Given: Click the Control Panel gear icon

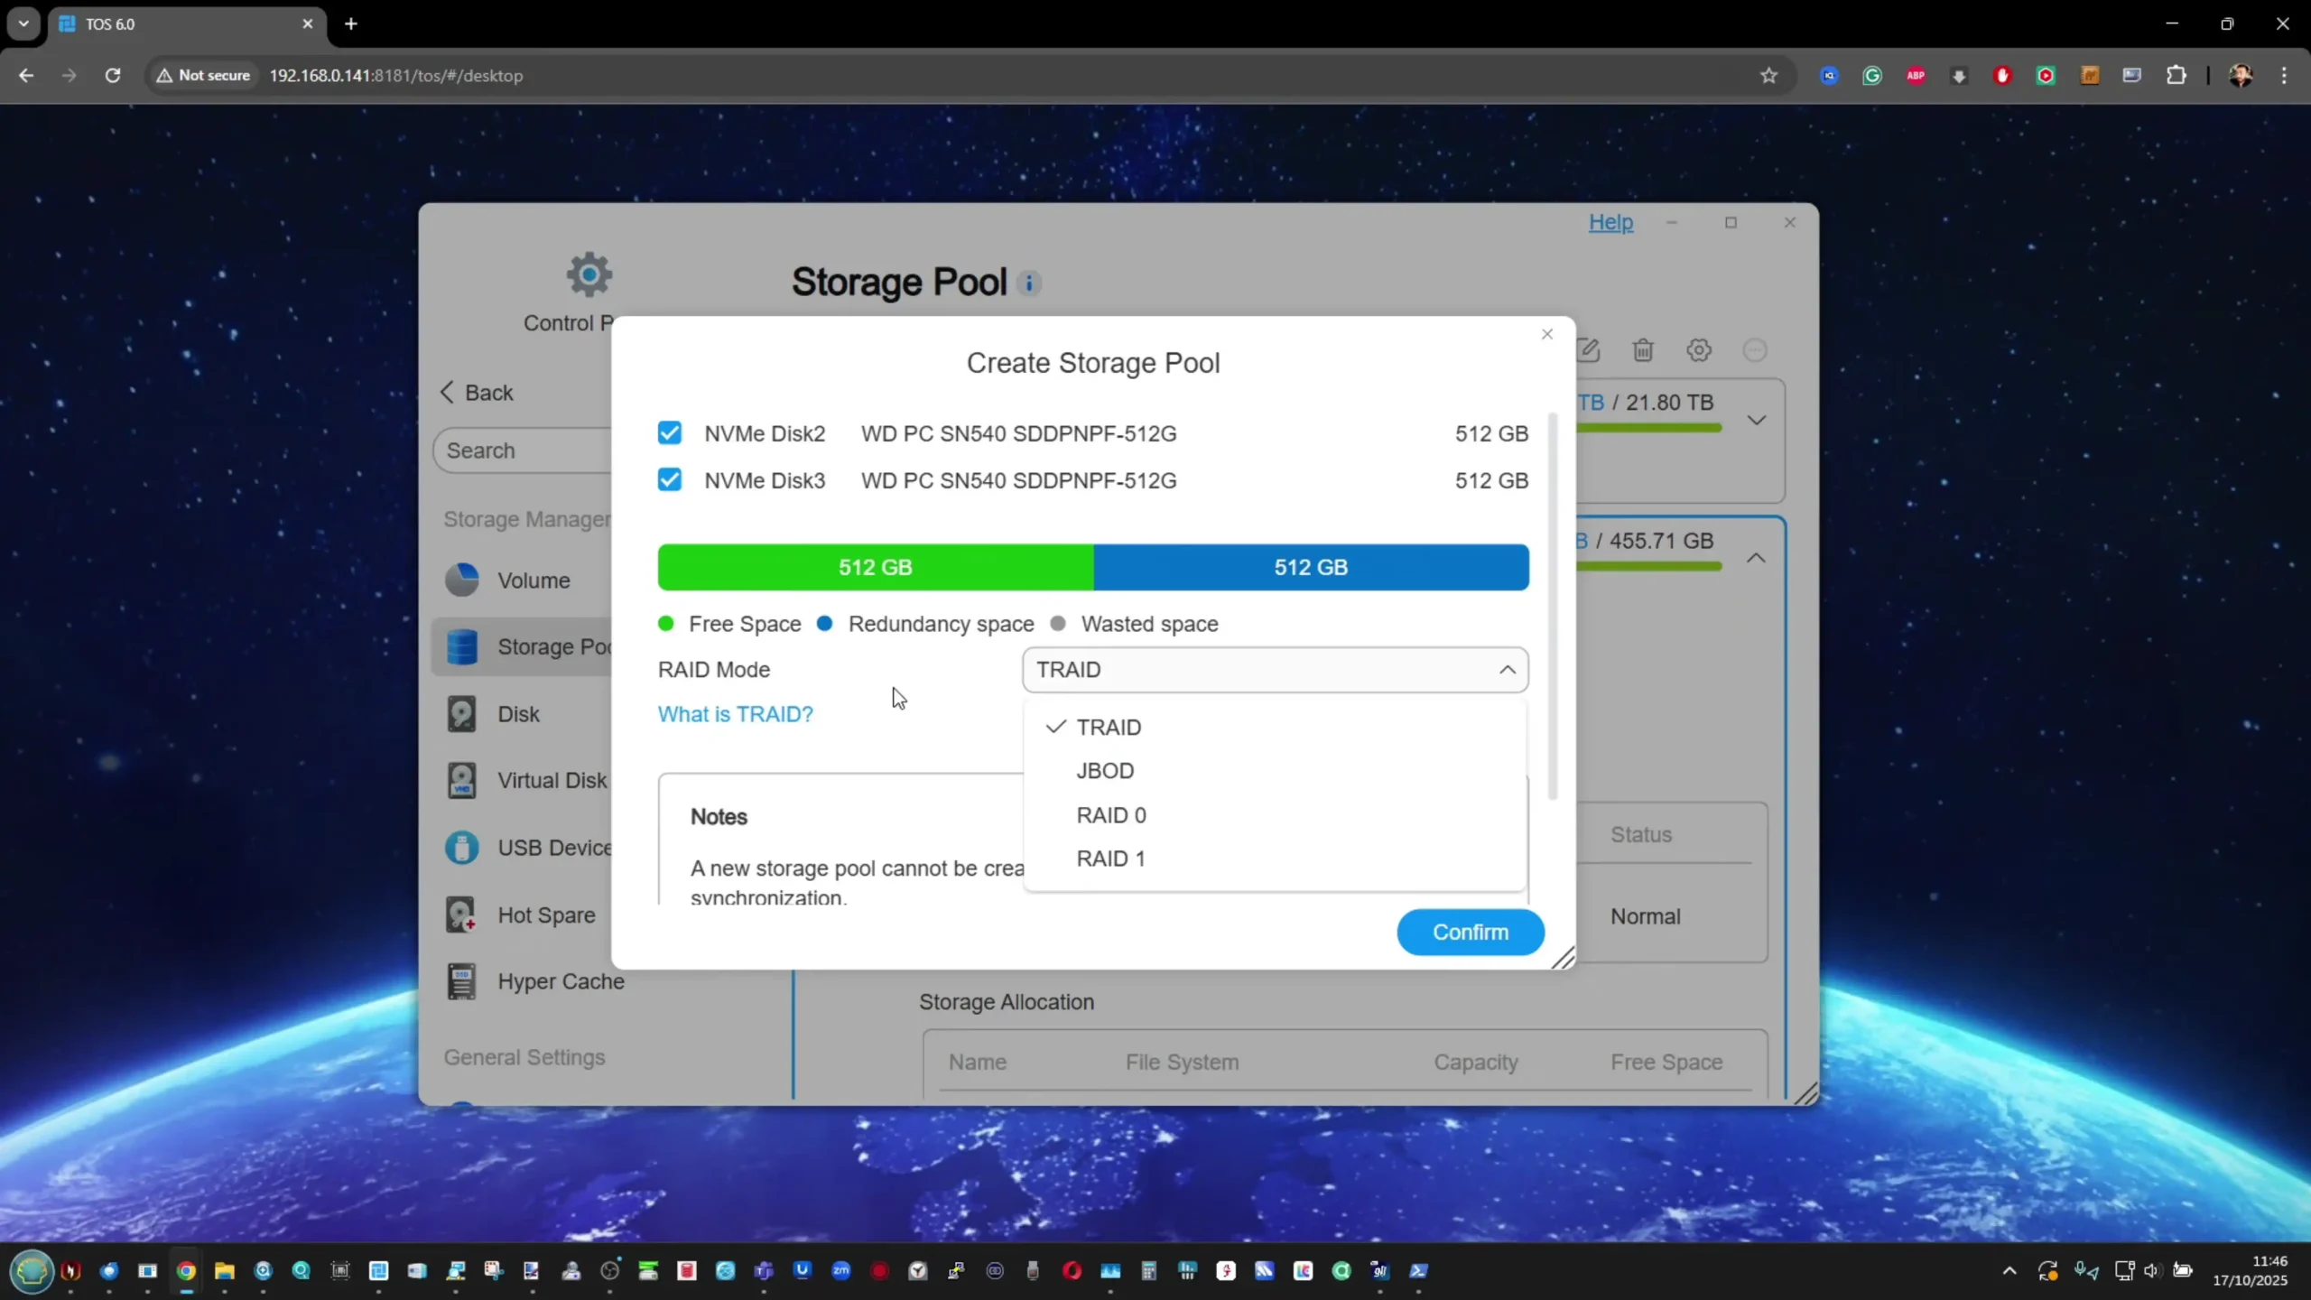Looking at the screenshot, I should click(589, 274).
